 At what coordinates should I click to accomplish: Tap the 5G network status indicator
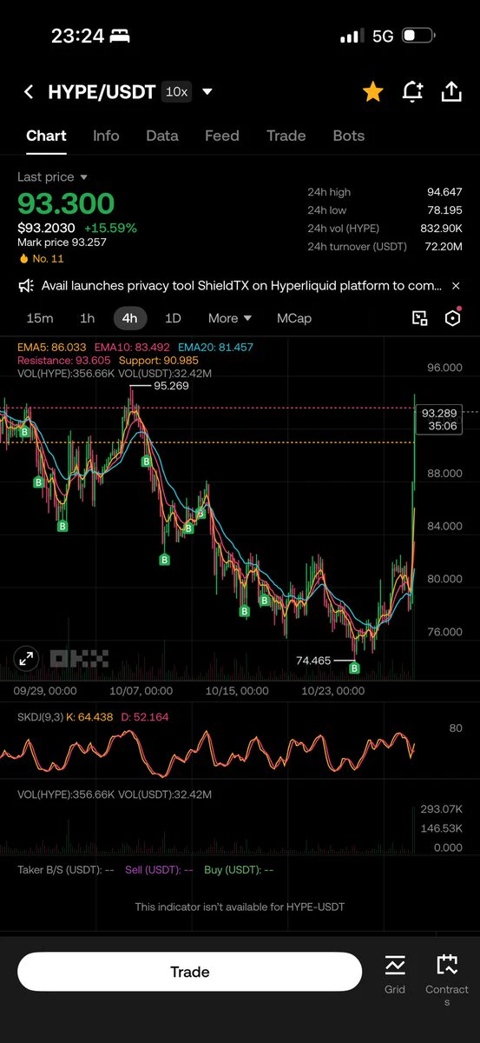click(x=383, y=37)
